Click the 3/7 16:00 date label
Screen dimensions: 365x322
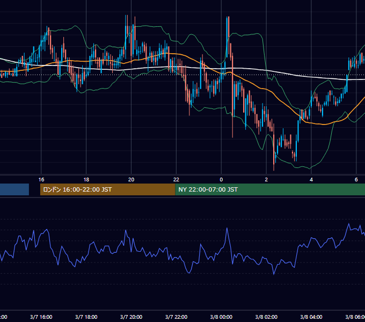click(41, 317)
